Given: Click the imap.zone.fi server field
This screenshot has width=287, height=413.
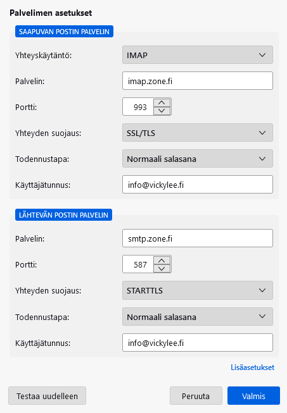Looking at the screenshot, I should pyautogui.click(x=198, y=81).
